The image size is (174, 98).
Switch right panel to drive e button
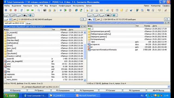coord(102,15)
